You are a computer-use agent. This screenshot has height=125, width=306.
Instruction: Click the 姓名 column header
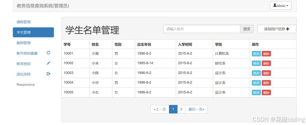(95, 45)
